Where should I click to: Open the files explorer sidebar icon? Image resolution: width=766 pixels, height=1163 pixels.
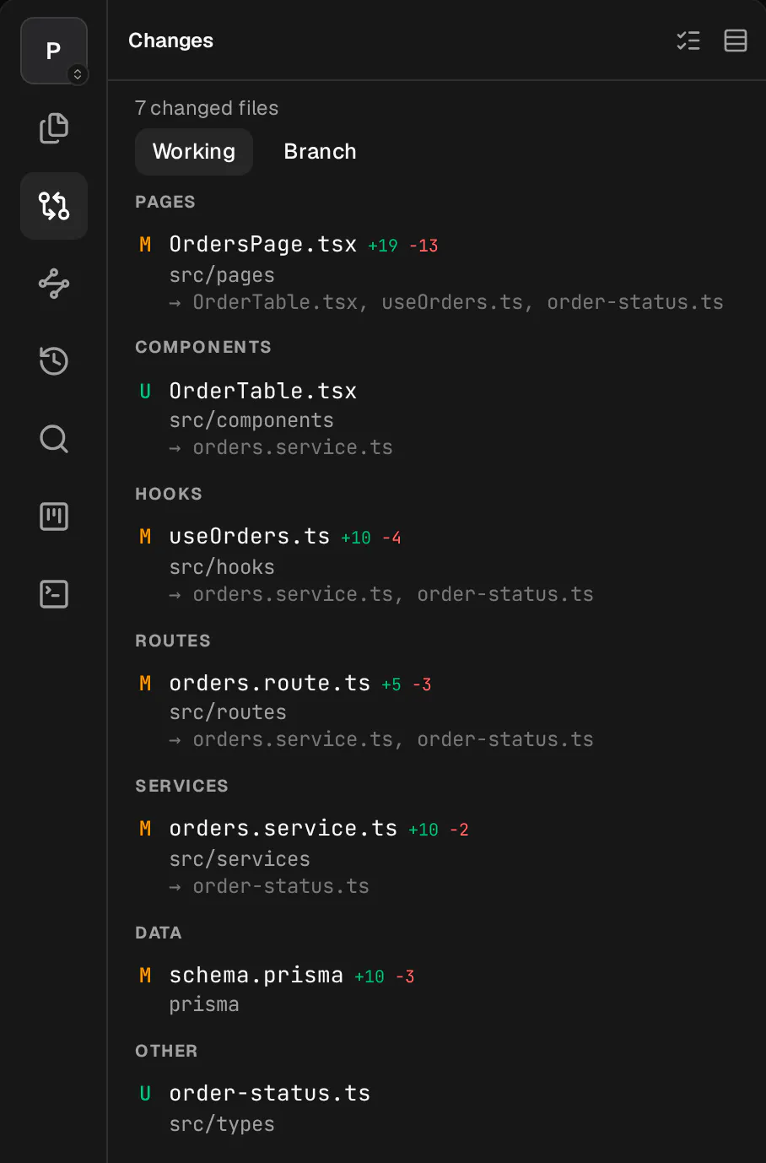[54, 128]
